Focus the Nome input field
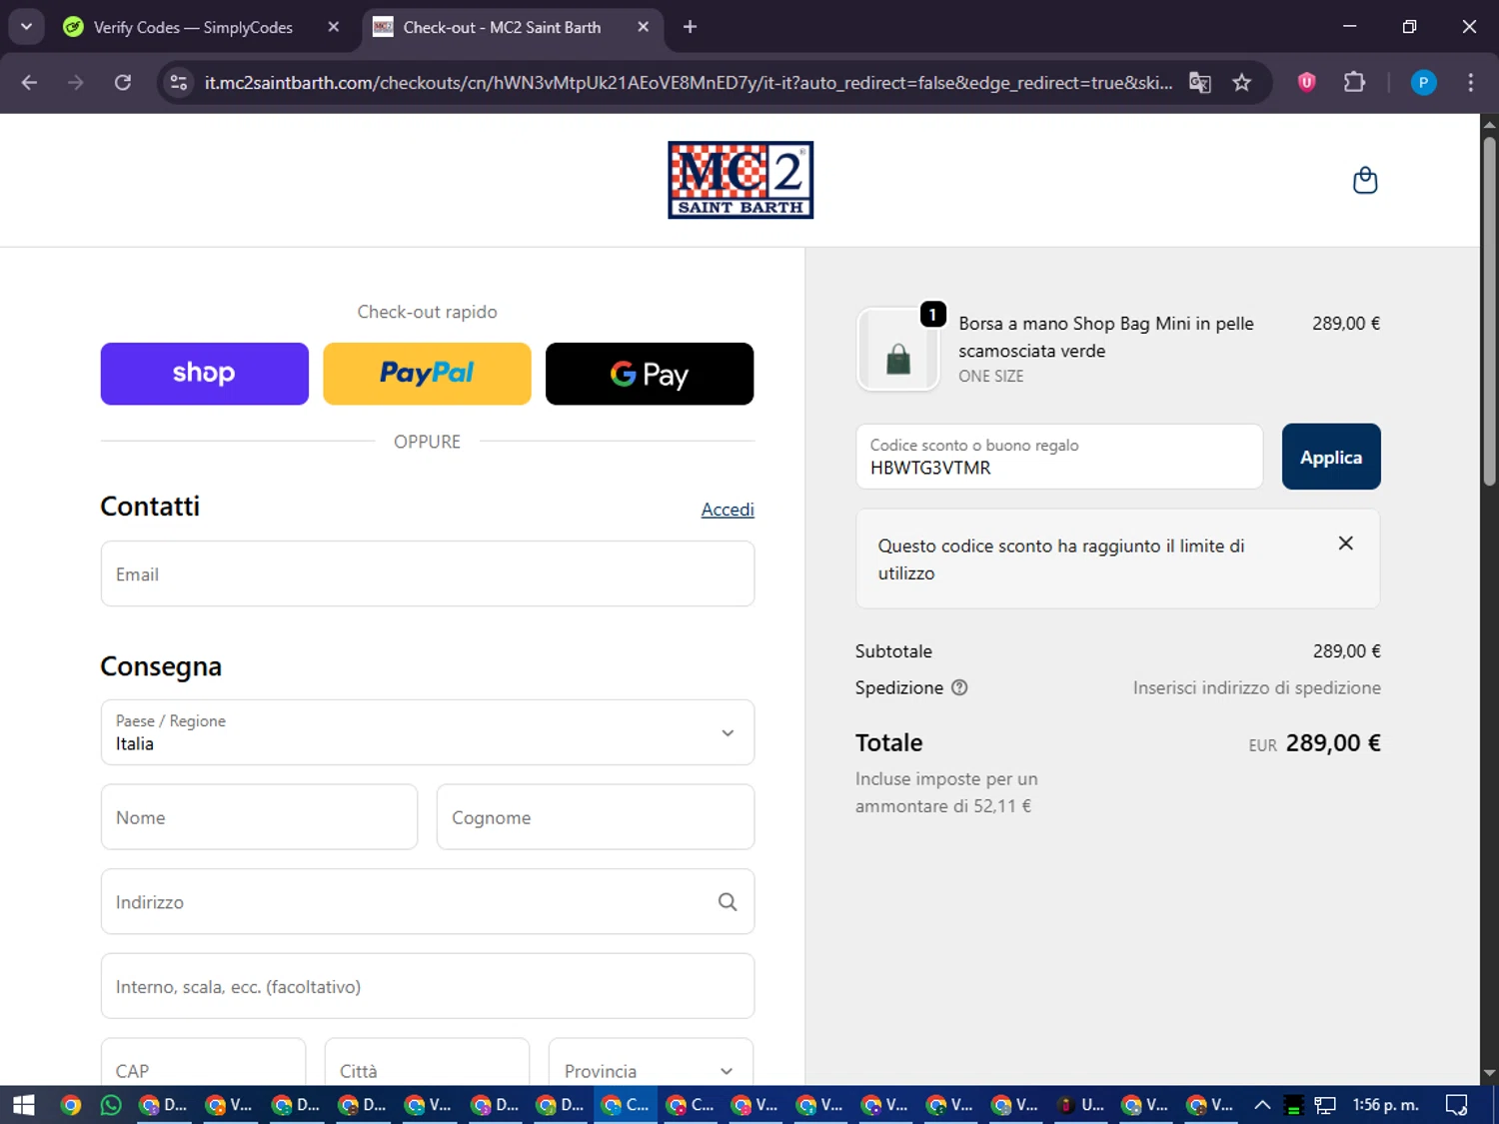The height and width of the screenshot is (1124, 1499). coord(259,817)
